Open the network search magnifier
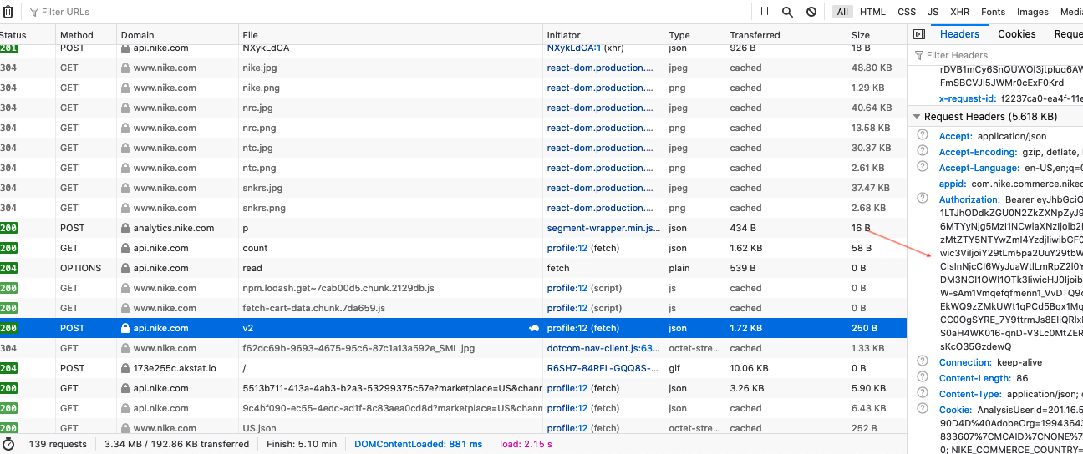 [787, 12]
